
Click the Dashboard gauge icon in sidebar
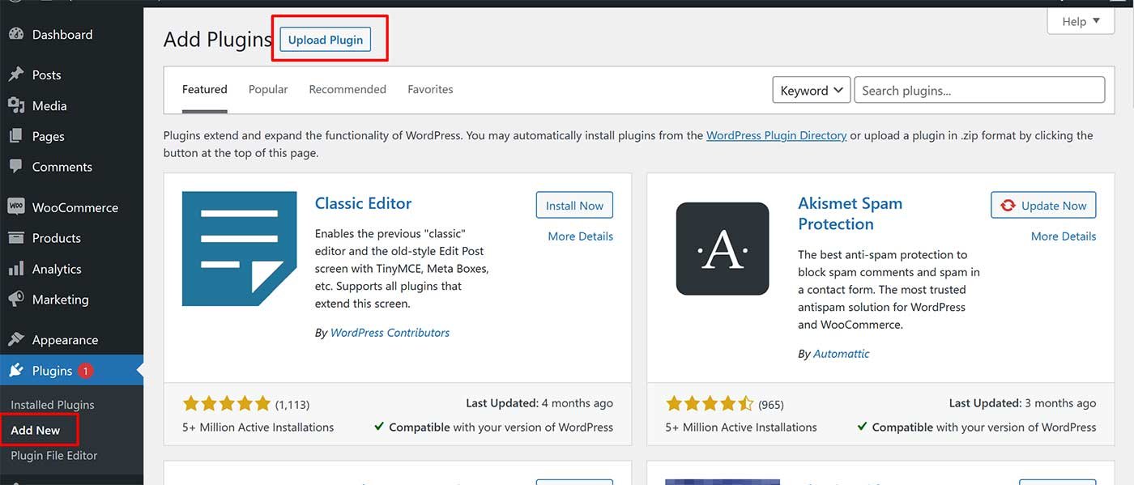point(15,35)
